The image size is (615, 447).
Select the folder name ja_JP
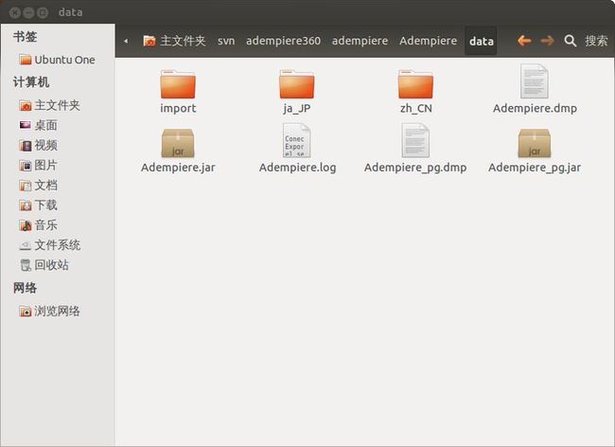(296, 108)
